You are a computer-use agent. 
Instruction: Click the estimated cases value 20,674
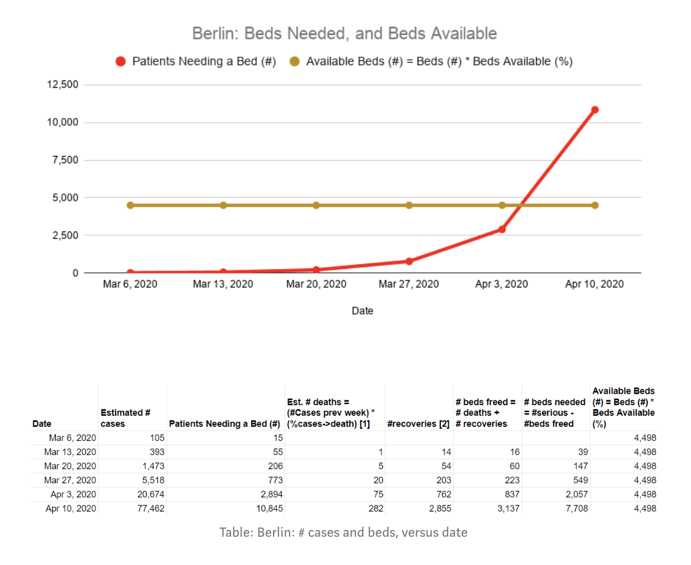tap(151, 494)
